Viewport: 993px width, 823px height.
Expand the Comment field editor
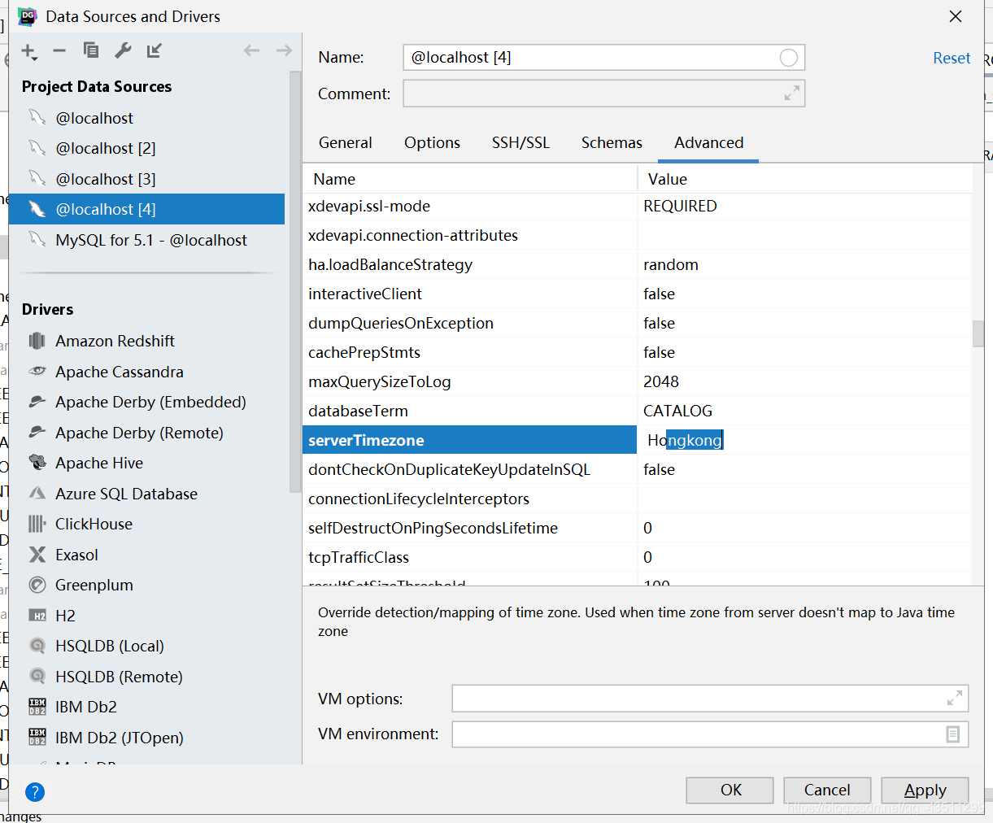pyautogui.click(x=792, y=94)
